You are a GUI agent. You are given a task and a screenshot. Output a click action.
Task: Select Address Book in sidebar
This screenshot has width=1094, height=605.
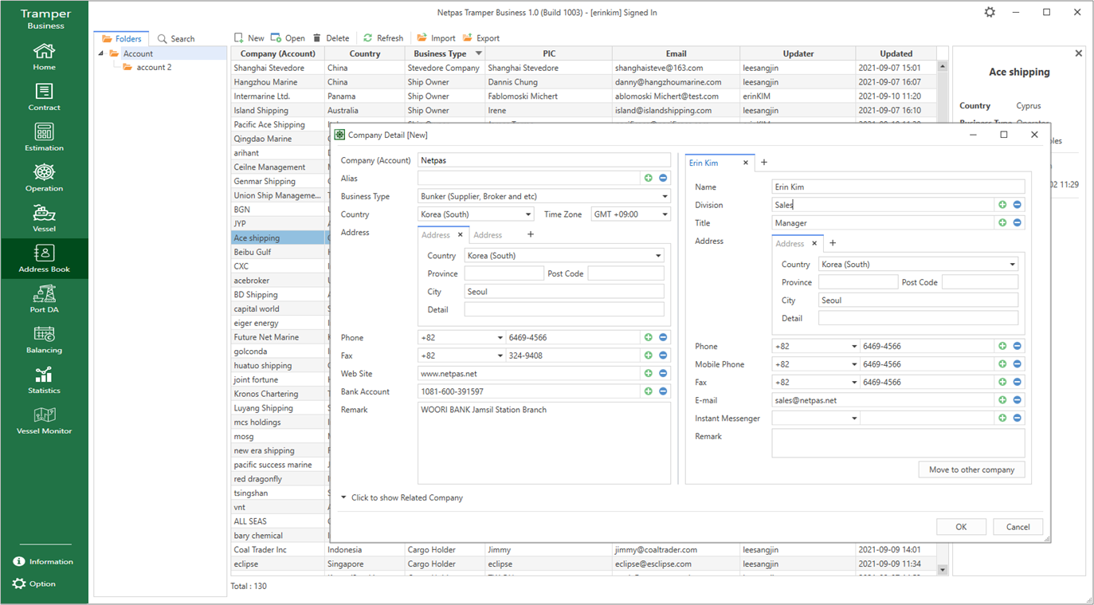point(44,259)
